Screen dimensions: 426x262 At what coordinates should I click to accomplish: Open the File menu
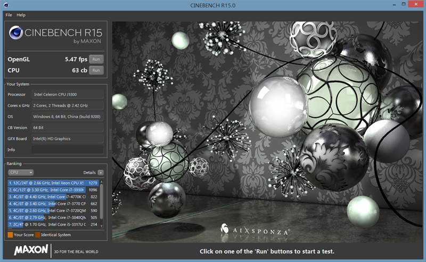(9, 15)
